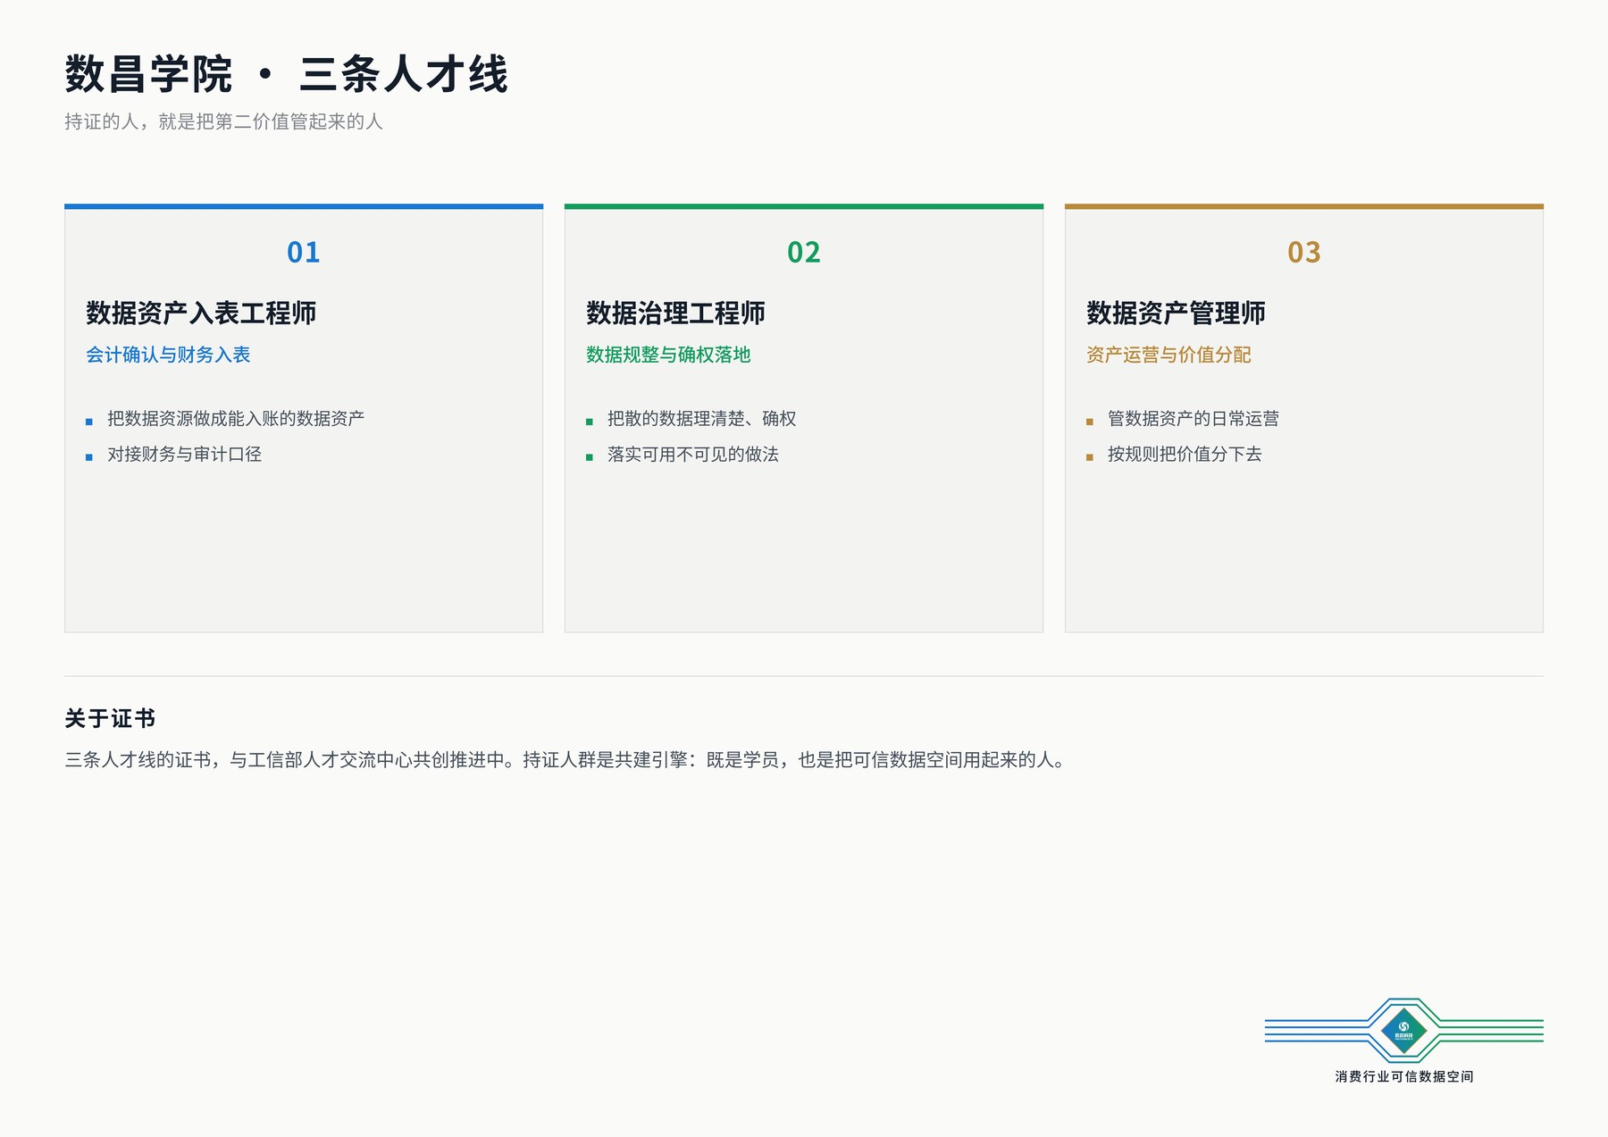Viewport: 1608px width, 1137px height.
Task: Click caption 消费行业可信数据空间
Action: click(1404, 1076)
